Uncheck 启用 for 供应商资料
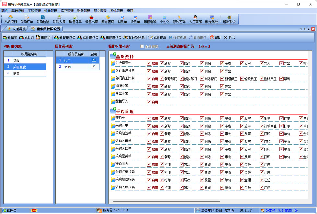317x214 pixels. (x=149, y=63)
